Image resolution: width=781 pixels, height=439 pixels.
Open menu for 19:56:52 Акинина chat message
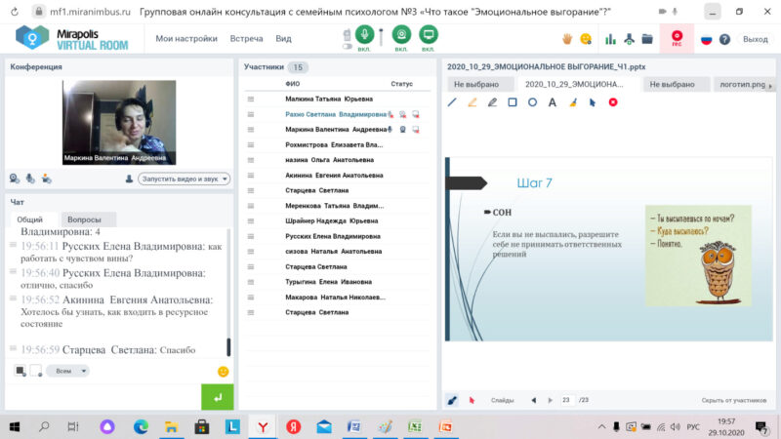click(13, 299)
